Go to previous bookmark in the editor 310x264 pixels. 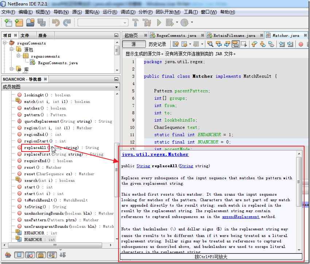tap(254, 44)
